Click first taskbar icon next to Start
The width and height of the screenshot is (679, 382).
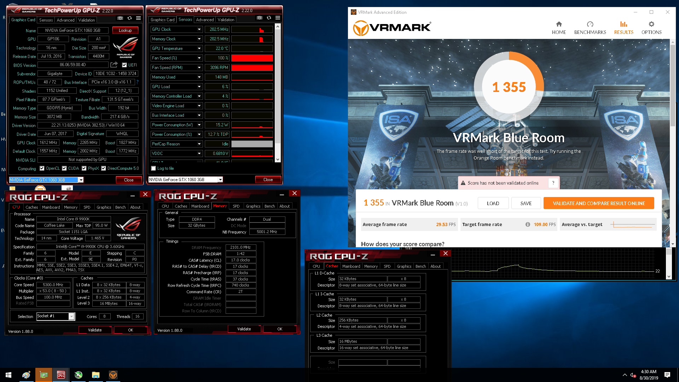coord(26,375)
